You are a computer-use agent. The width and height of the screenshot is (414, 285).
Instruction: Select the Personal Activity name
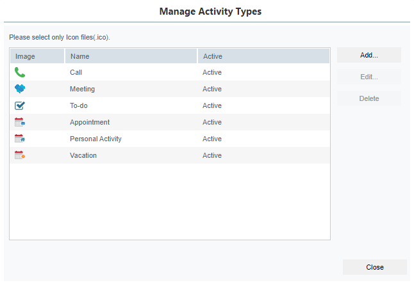coord(95,139)
